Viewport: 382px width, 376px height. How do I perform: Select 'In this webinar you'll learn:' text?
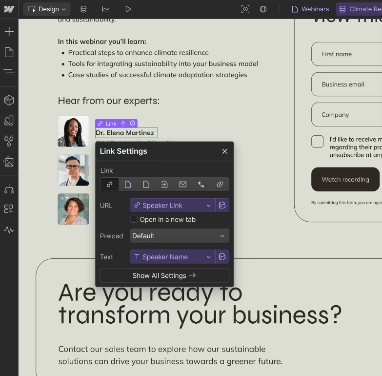102,42
